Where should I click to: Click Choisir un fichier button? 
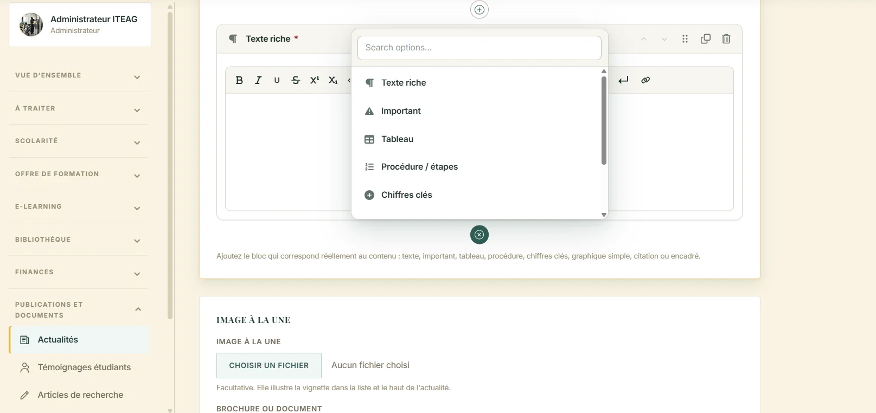[269, 365]
